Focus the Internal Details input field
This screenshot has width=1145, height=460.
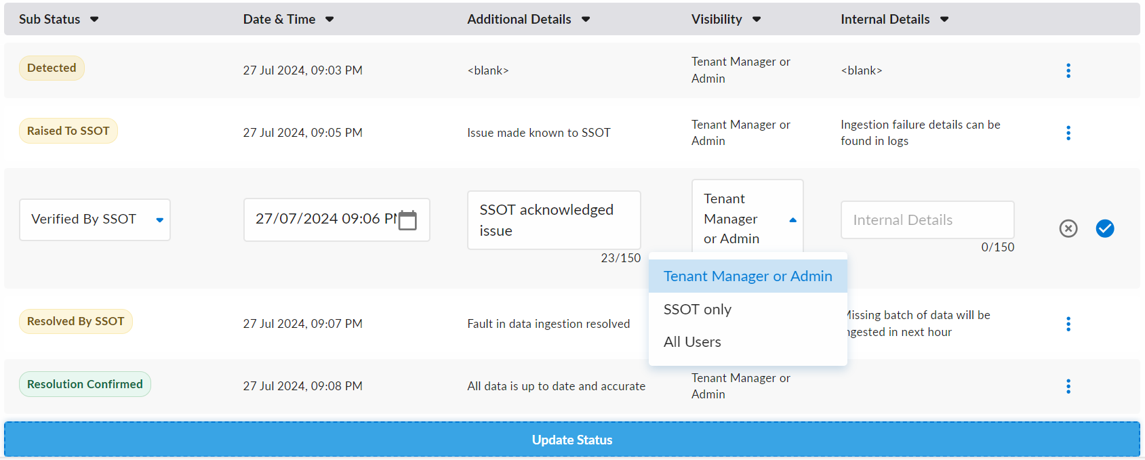coord(927,220)
